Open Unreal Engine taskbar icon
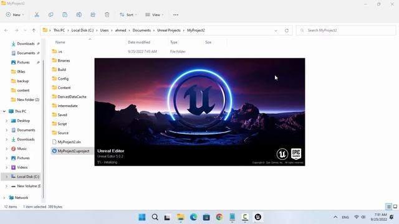Screen dimensions: 399x224 pos(257,217)
